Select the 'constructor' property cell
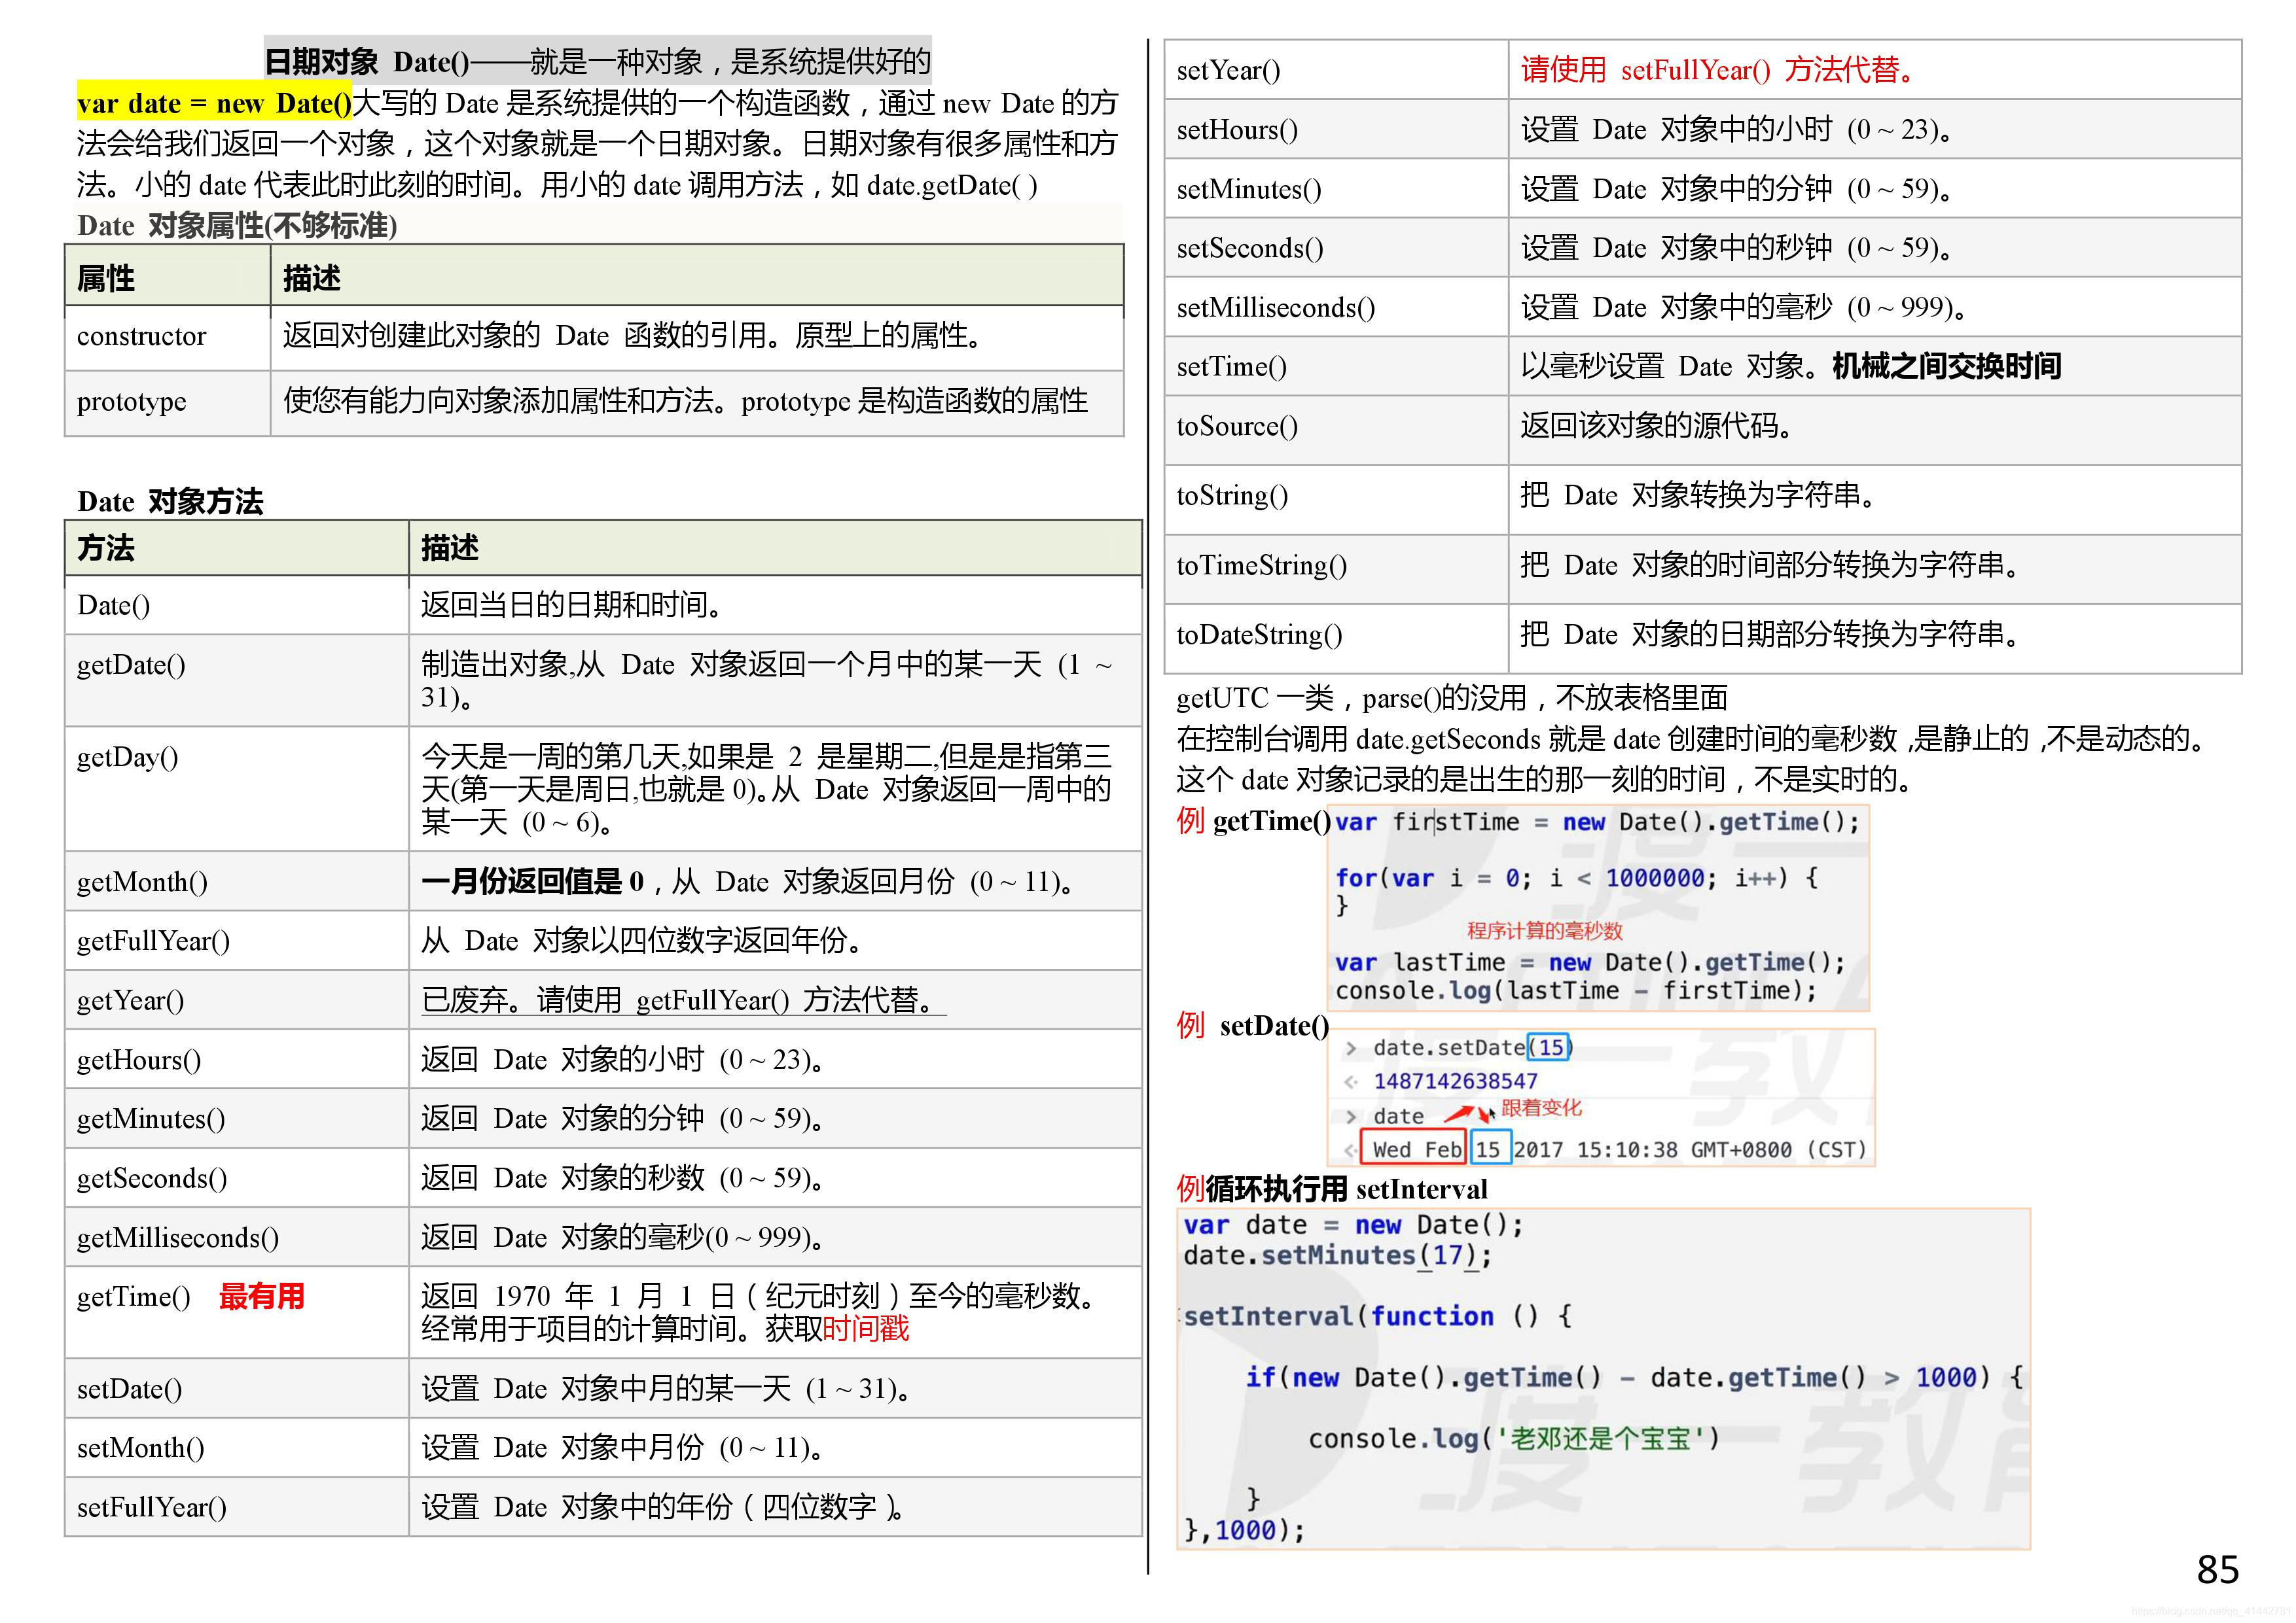 [x=168, y=337]
